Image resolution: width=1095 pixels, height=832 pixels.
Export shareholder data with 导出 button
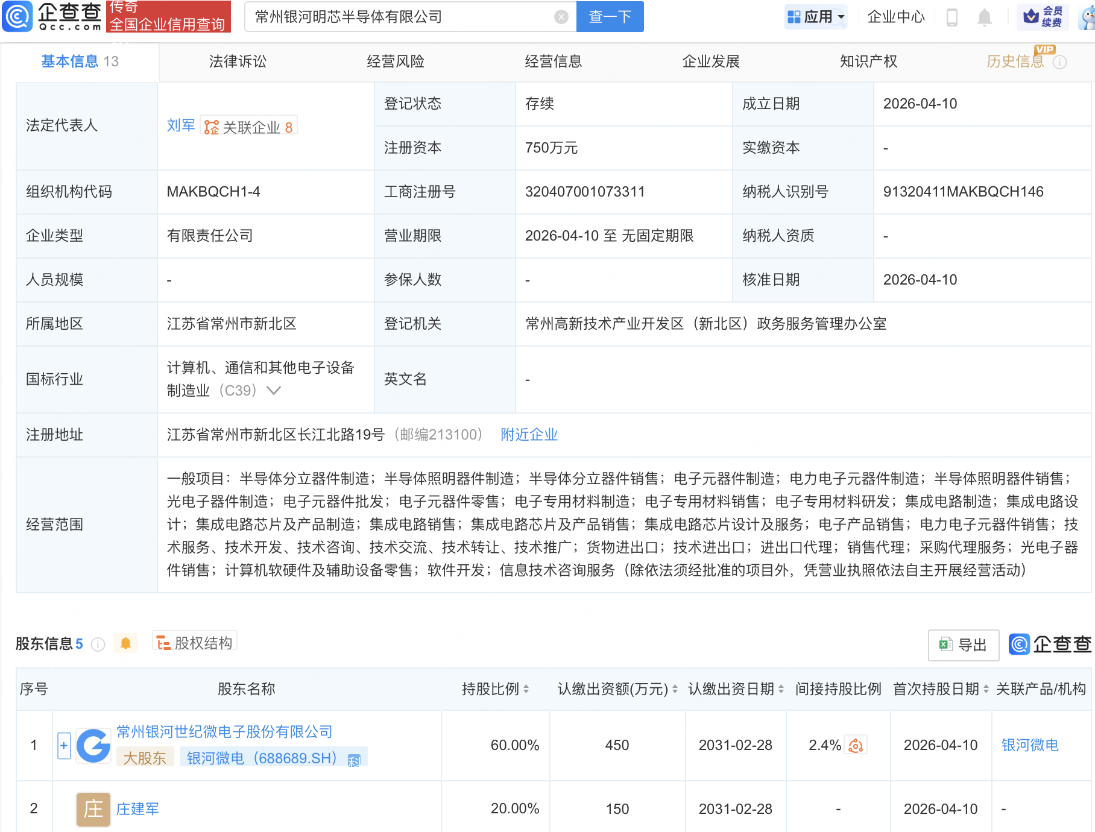(x=963, y=645)
